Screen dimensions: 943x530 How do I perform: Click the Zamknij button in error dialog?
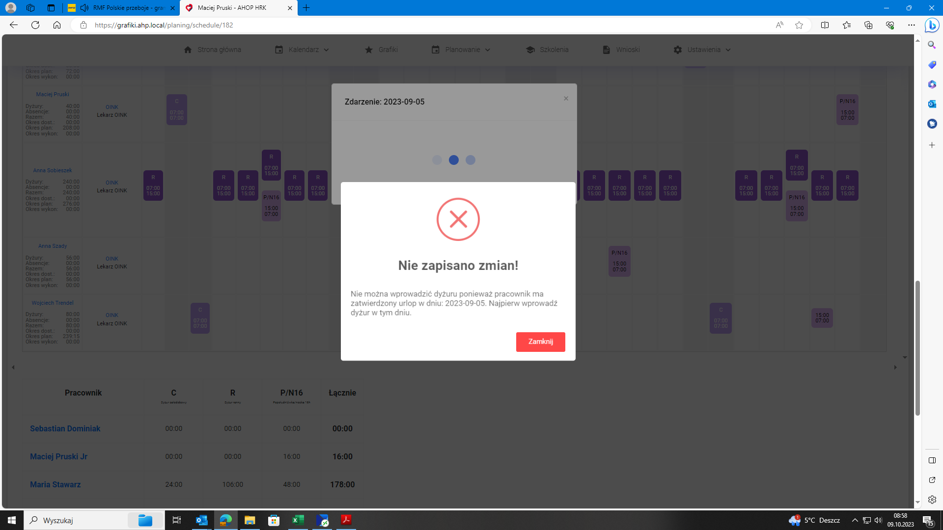pyautogui.click(x=540, y=342)
